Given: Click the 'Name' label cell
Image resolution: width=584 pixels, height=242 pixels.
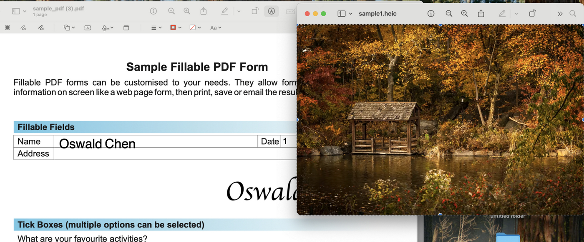Looking at the screenshot, I should [34, 141].
